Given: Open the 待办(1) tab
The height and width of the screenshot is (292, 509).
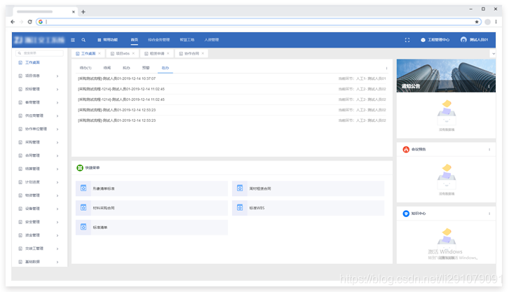Looking at the screenshot, I should coord(86,68).
